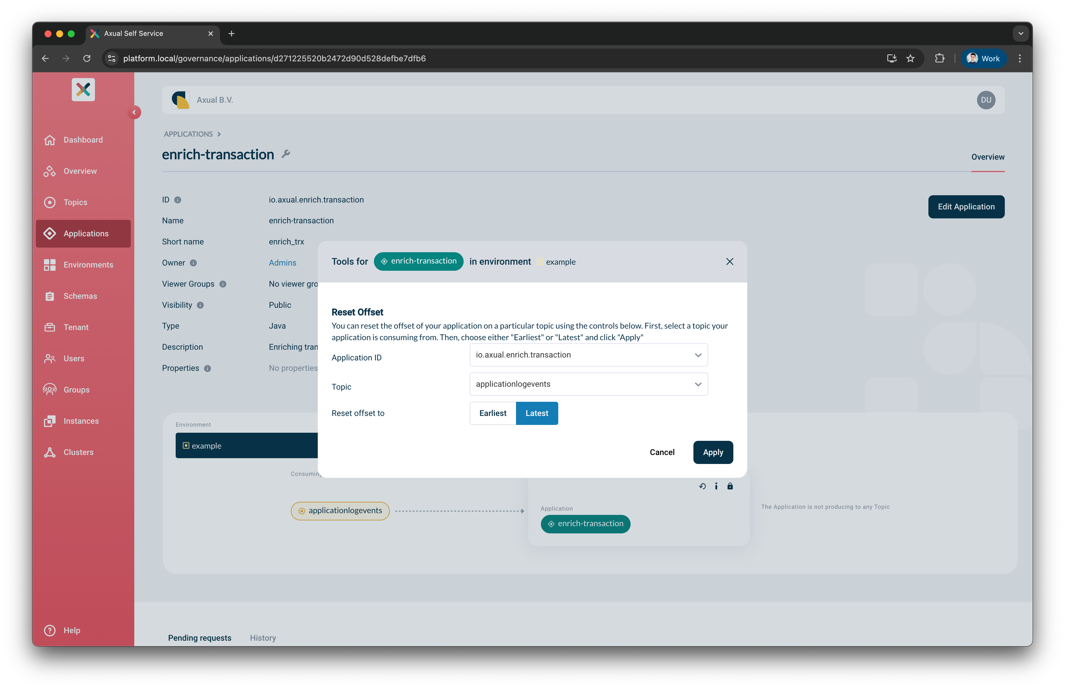Click the info icon next to the ID field
The image size is (1065, 689).
[x=178, y=200]
